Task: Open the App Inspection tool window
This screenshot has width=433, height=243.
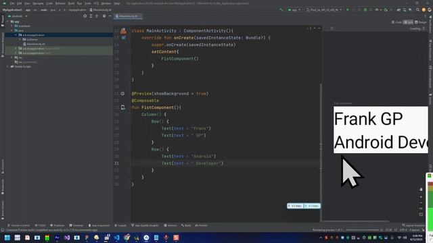Action: click(x=99, y=225)
